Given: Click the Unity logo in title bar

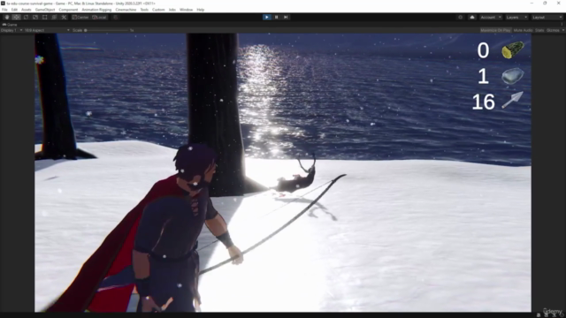Looking at the screenshot, I should coord(3,4).
